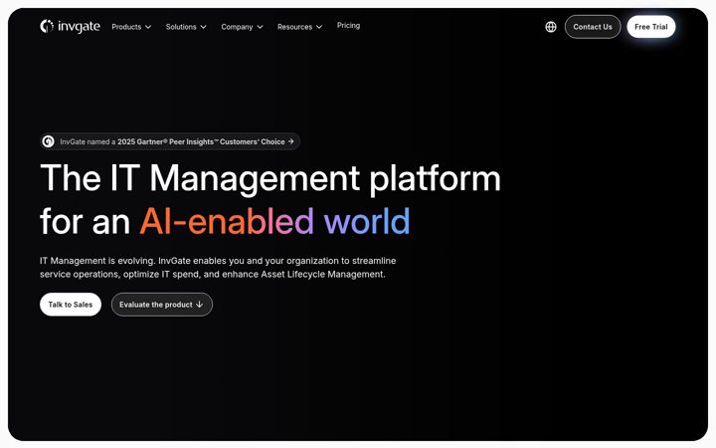
Task: Click the 'IT Management is evolving' paragraph
Action: click(x=218, y=268)
